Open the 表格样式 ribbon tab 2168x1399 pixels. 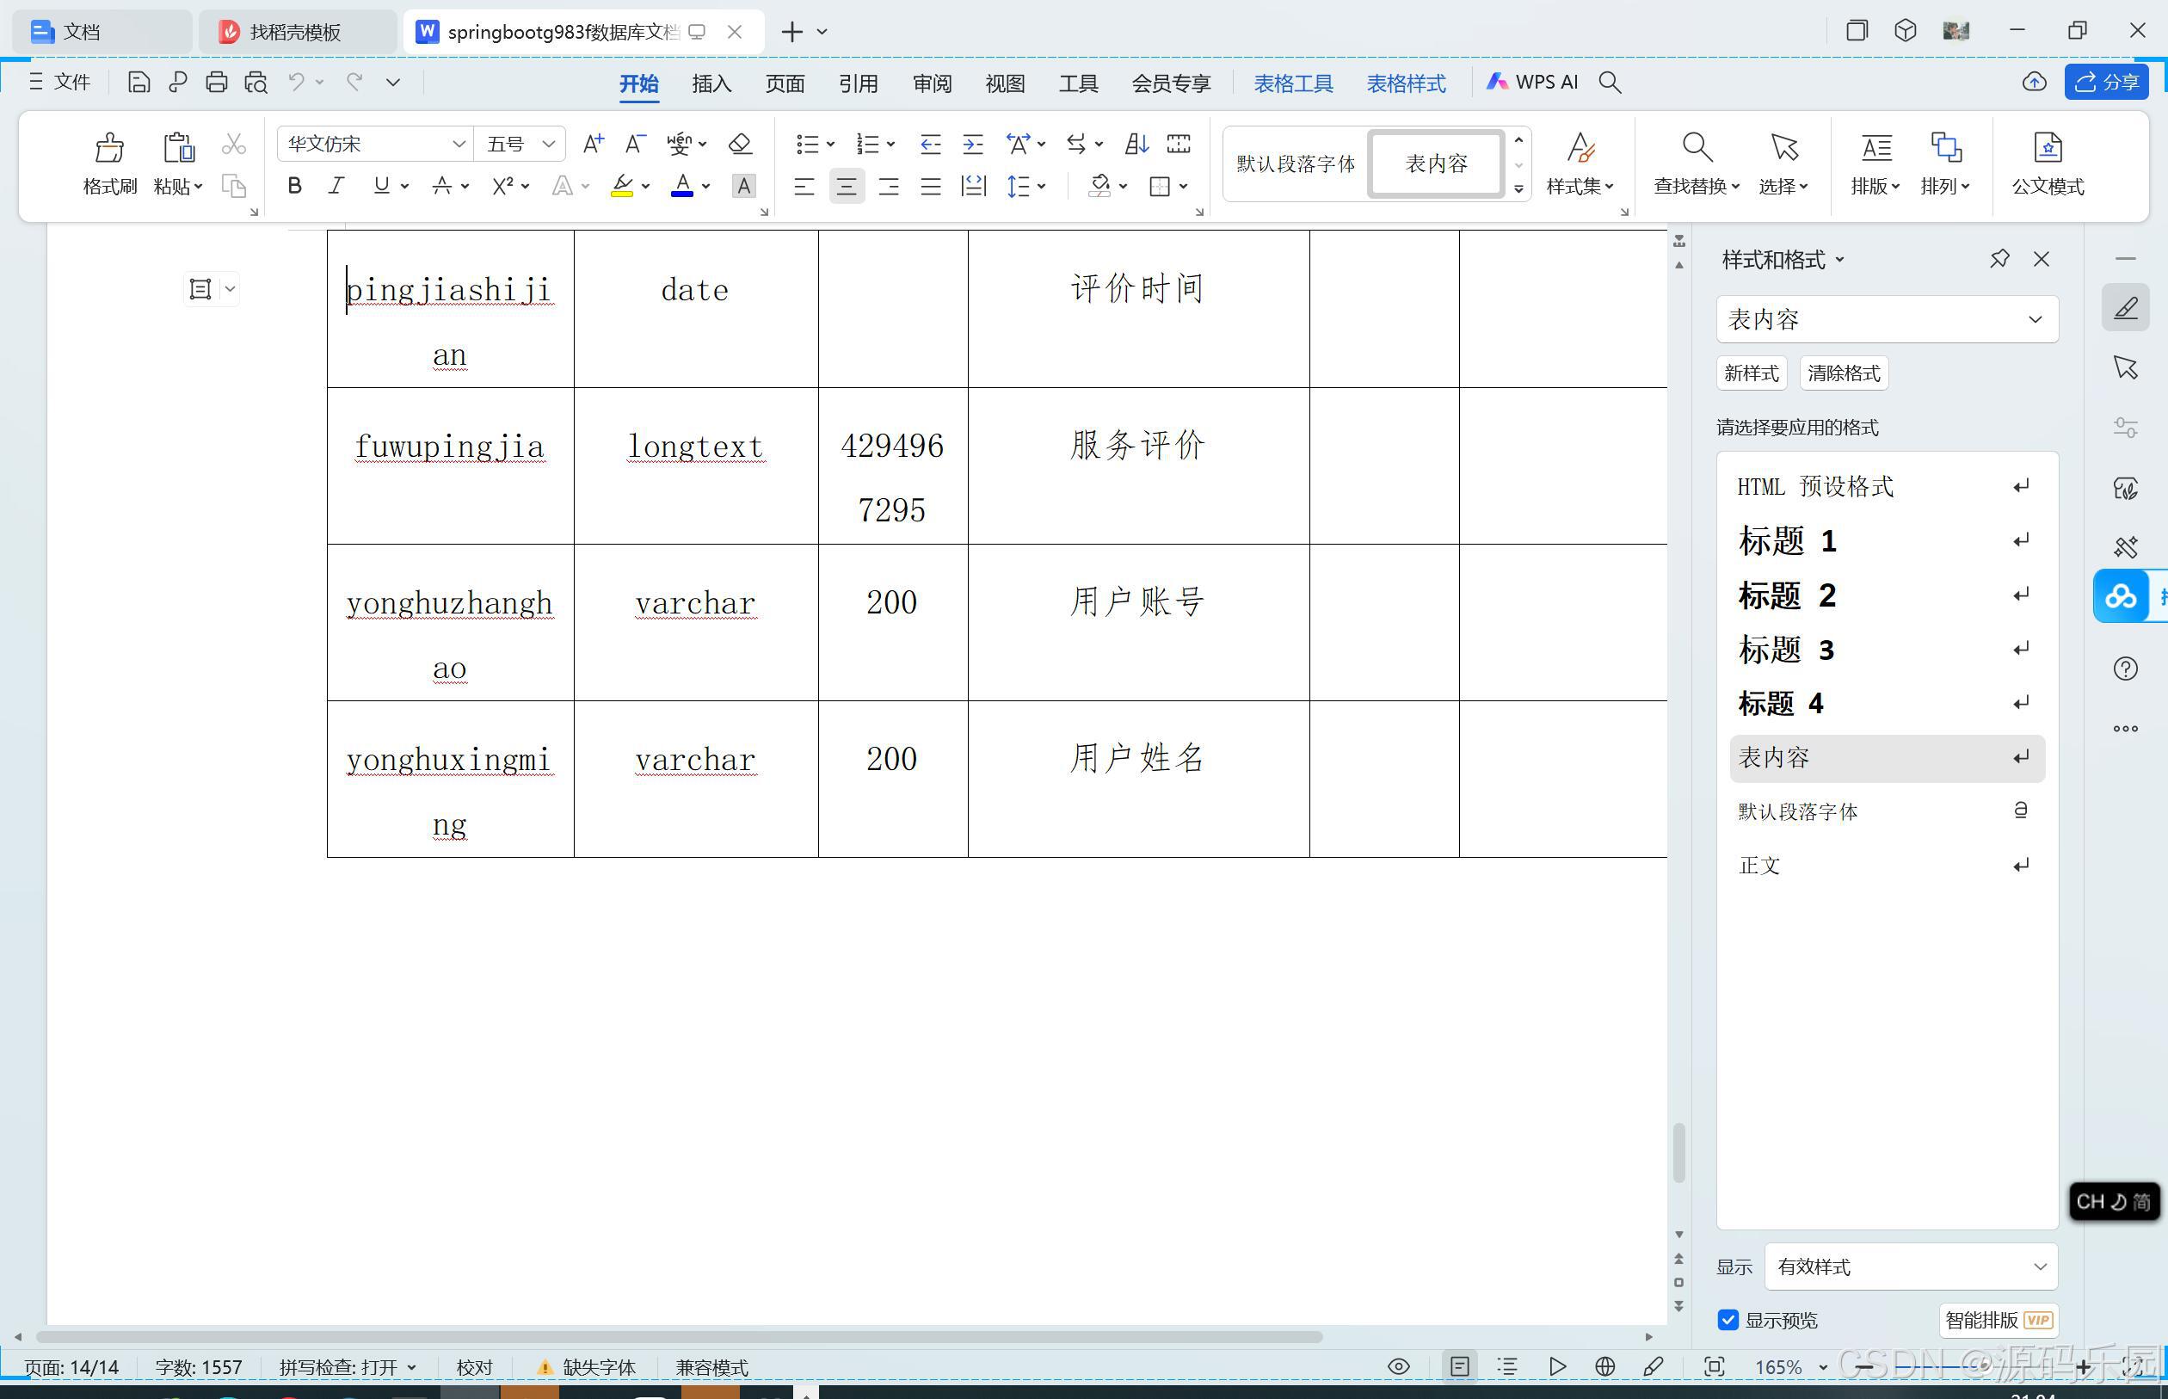[1406, 83]
